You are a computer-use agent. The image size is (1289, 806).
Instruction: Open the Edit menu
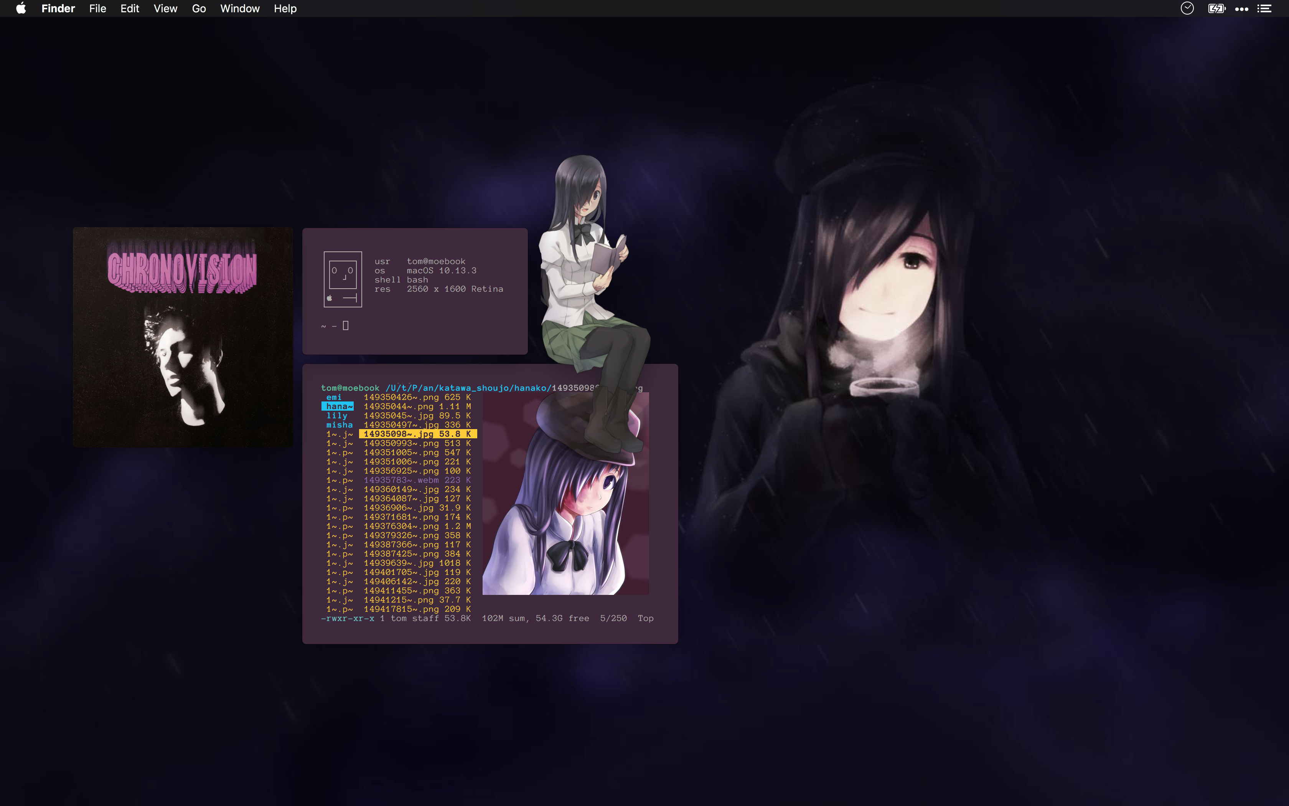pos(129,8)
